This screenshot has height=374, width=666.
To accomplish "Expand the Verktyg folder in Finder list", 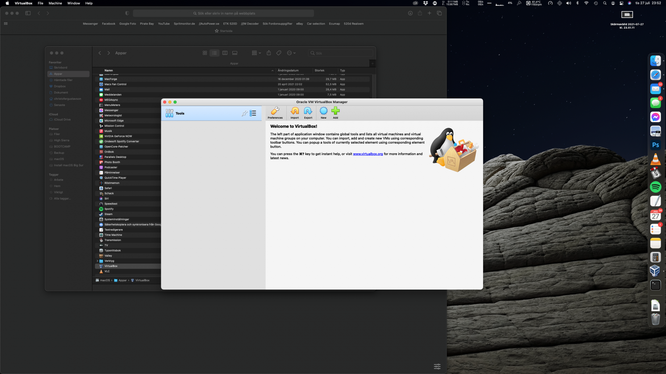I will pyautogui.click(x=97, y=261).
